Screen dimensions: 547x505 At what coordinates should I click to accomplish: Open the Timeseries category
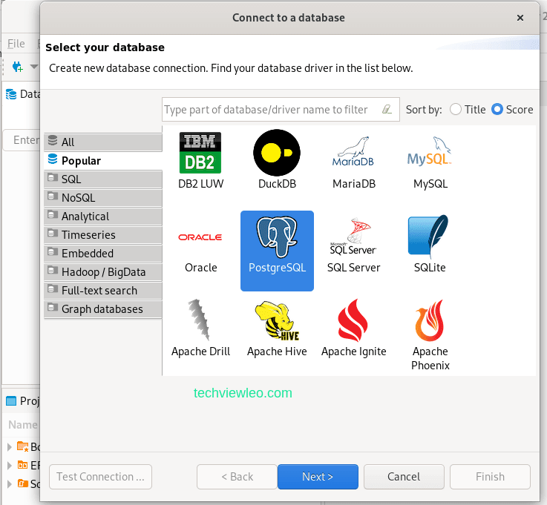tap(103, 235)
